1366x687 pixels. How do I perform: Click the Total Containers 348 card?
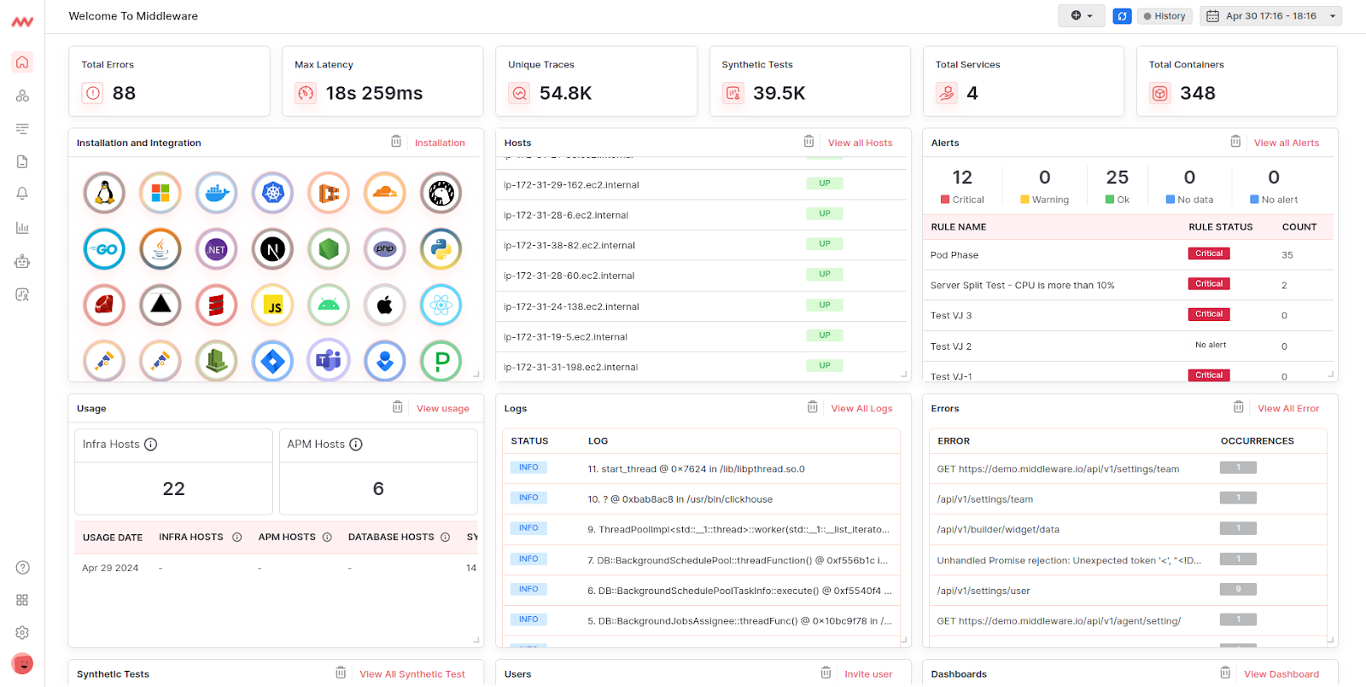(x=1237, y=81)
